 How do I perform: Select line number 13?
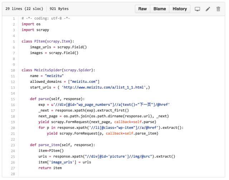coord(13,87)
